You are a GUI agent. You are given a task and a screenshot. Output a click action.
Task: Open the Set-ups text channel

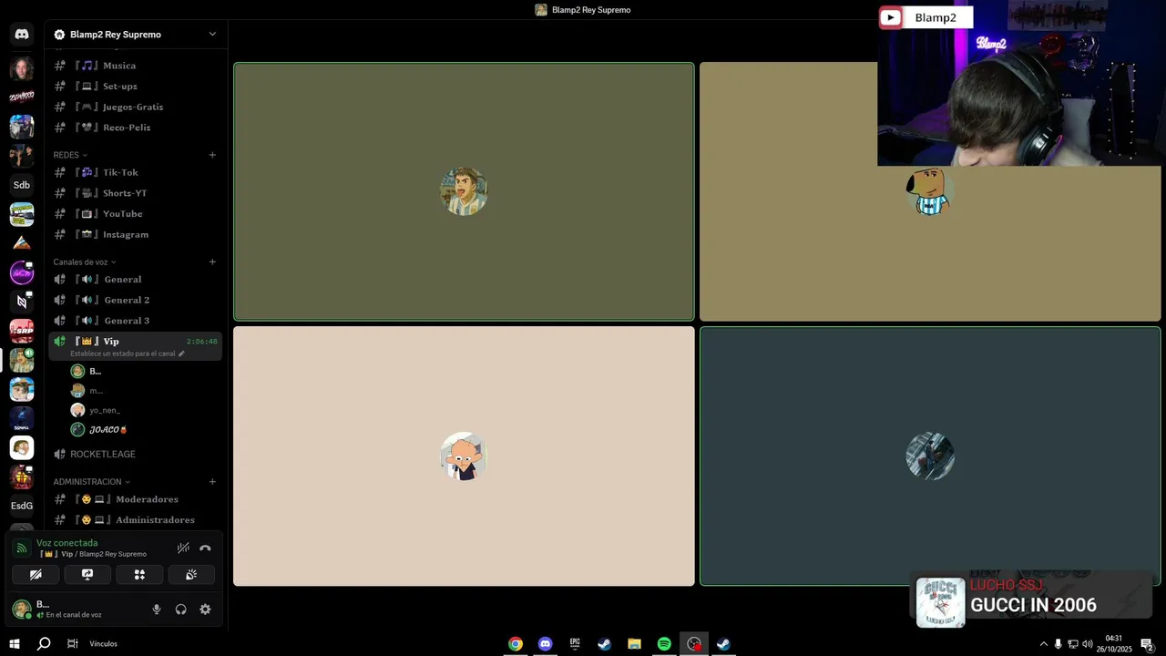tap(136, 87)
